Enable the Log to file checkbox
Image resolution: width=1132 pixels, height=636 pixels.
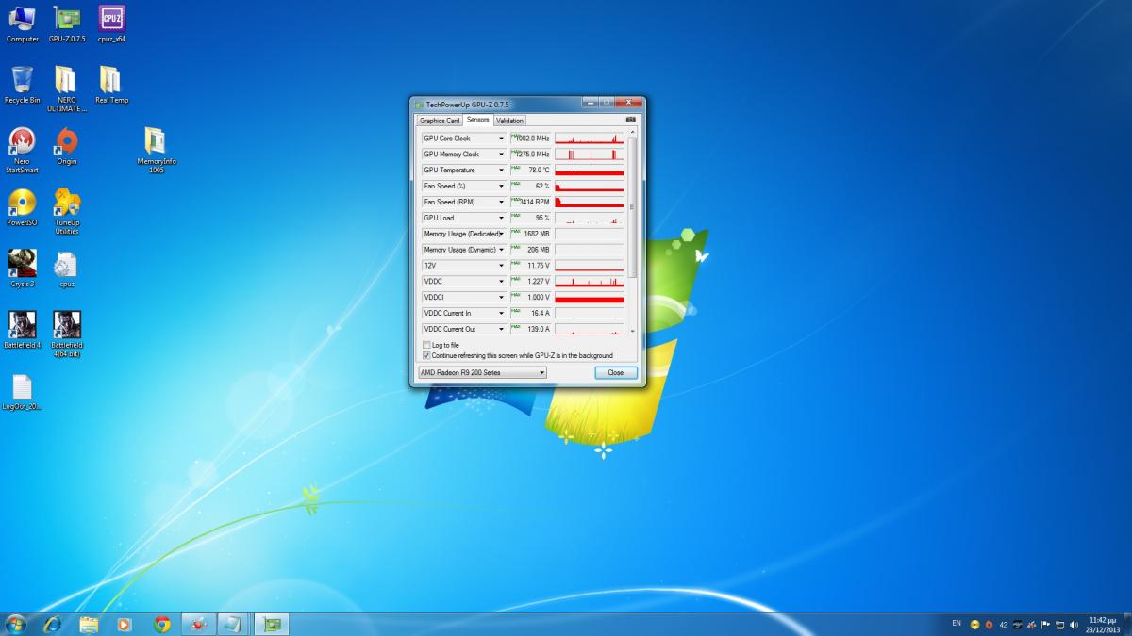tap(426, 345)
